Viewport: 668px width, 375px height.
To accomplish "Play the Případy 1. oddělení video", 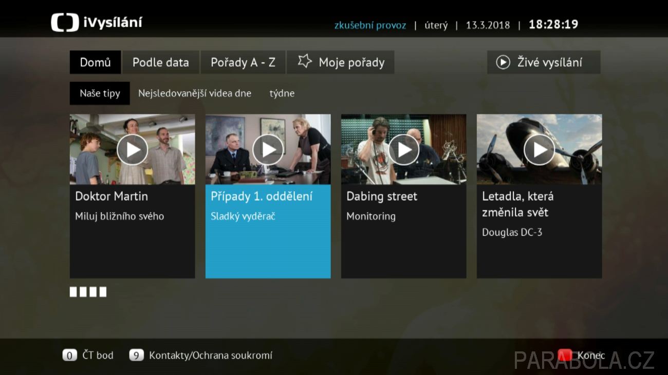I will click(x=268, y=149).
